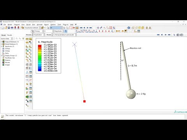Jump to first frame in toolbar
Image resolution: width=187 pixels, height=140 pixels.
(81, 28)
